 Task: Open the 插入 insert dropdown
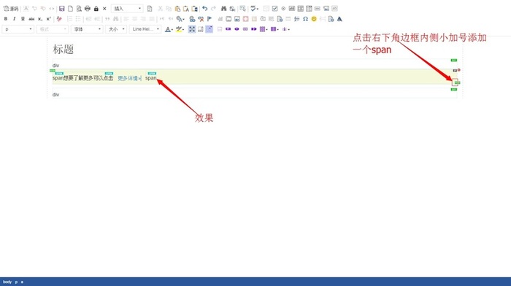[127, 9]
